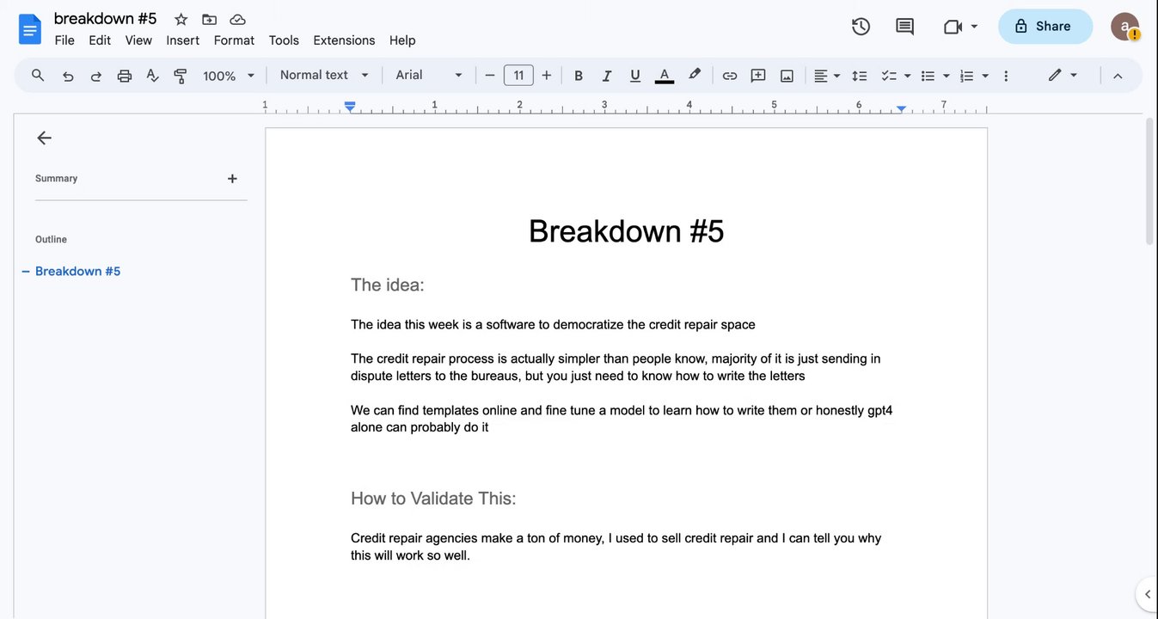Open the search menus magnifier

[38, 76]
